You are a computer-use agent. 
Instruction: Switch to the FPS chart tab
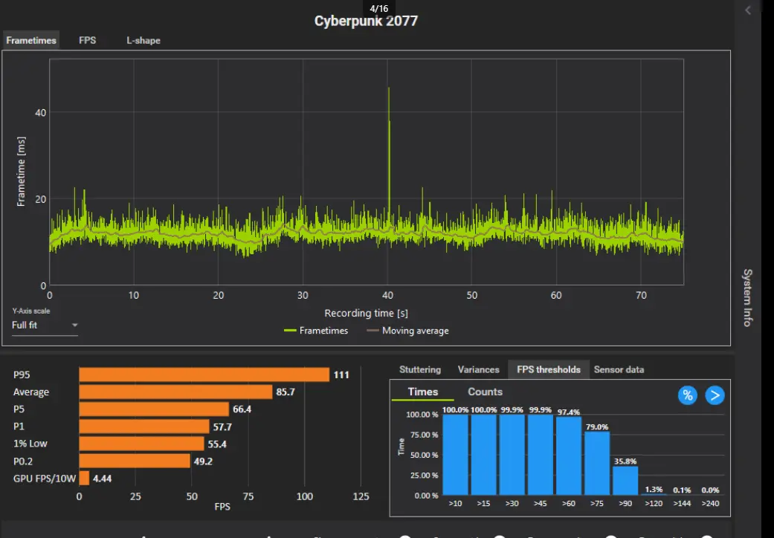88,40
